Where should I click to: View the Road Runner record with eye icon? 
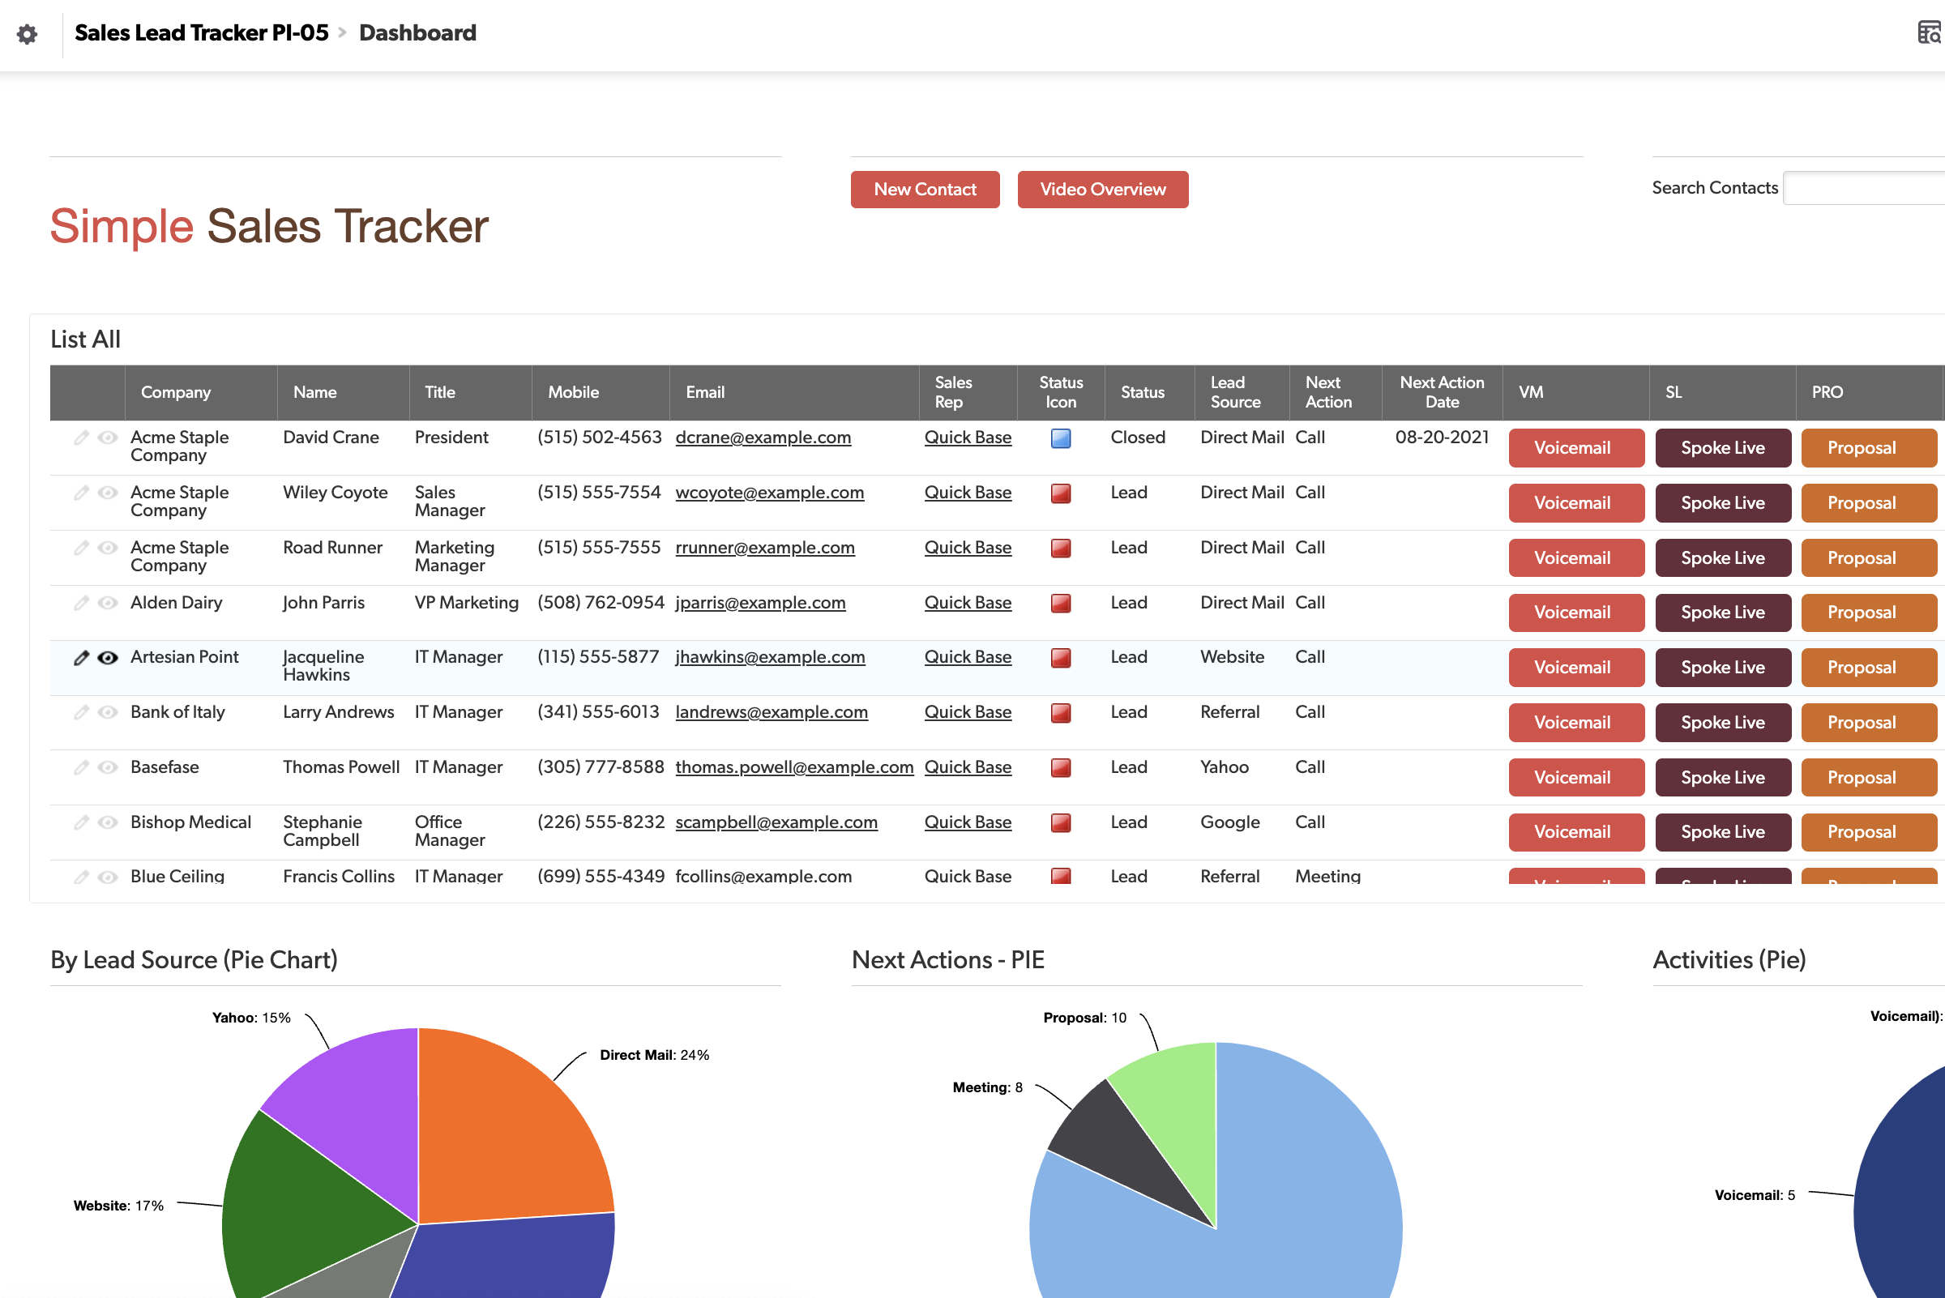[108, 548]
